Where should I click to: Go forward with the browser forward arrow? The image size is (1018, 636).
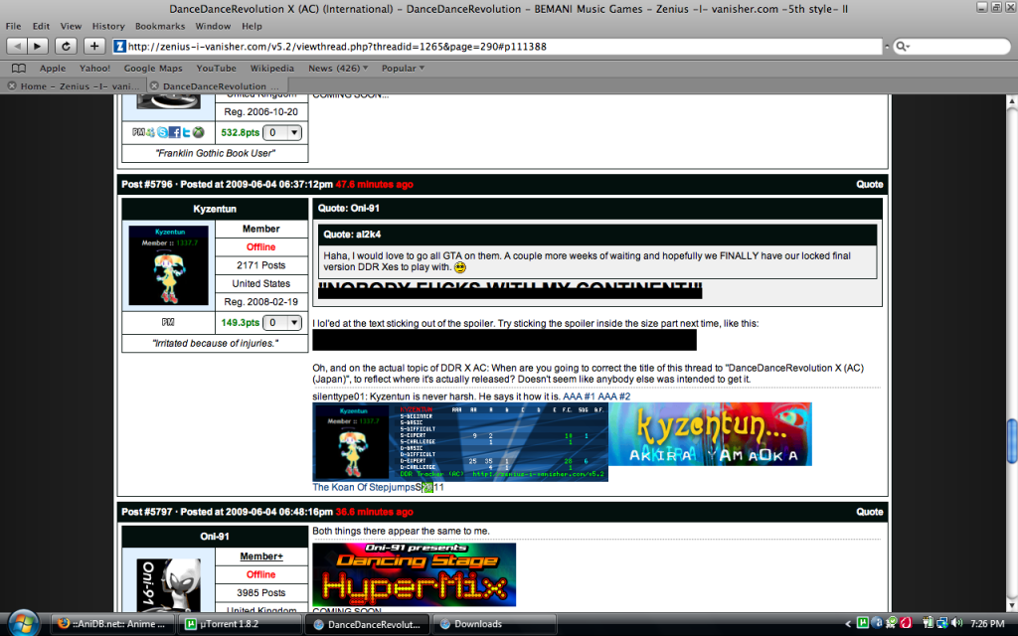(38, 46)
